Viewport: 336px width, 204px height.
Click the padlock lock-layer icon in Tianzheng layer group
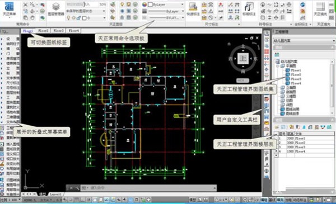(x=122, y=17)
